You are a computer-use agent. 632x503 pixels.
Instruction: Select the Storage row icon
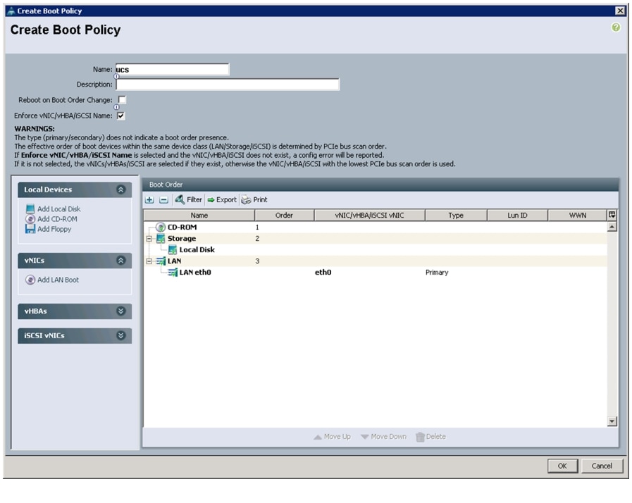[x=161, y=239]
